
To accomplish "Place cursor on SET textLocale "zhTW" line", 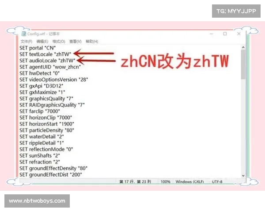I will (45, 54).
